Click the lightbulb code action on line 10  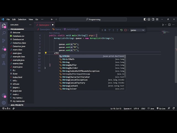click(46, 53)
